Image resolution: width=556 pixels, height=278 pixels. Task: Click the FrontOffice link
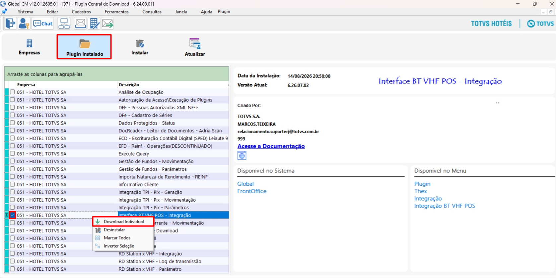[252, 191]
